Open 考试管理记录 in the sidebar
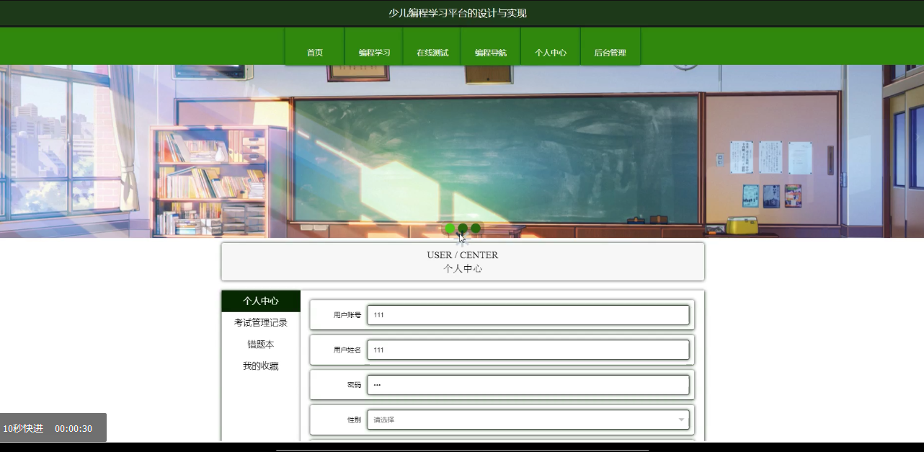924x452 pixels. click(261, 323)
